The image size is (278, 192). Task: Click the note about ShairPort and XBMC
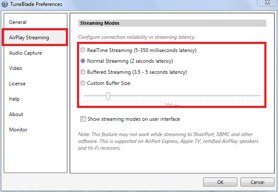pyautogui.click(x=168, y=141)
